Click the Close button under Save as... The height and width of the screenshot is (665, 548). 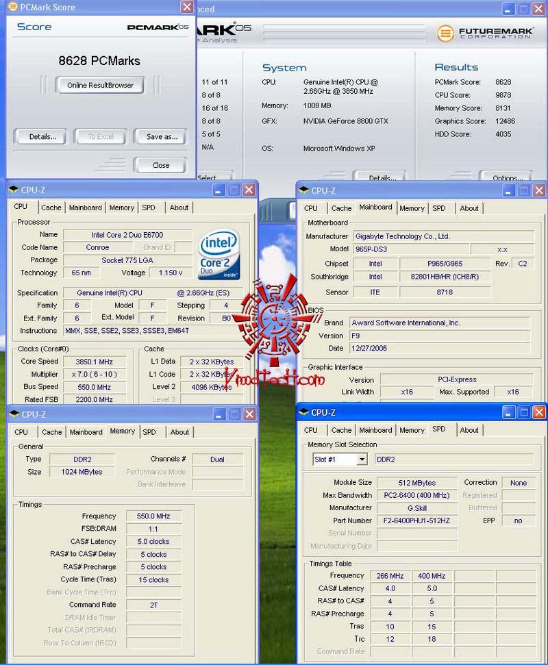coord(160,165)
